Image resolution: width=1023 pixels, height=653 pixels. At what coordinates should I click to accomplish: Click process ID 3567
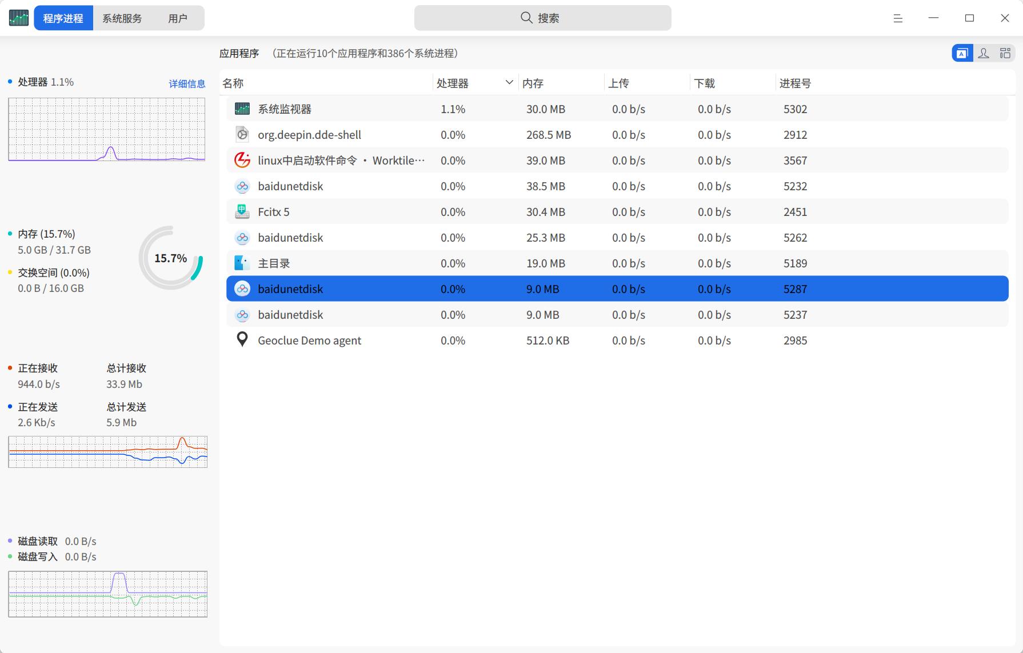tap(795, 161)
